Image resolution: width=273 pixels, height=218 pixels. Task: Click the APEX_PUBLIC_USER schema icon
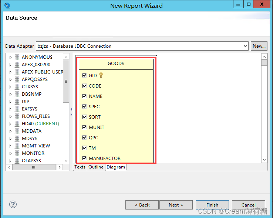coord(17,72)
